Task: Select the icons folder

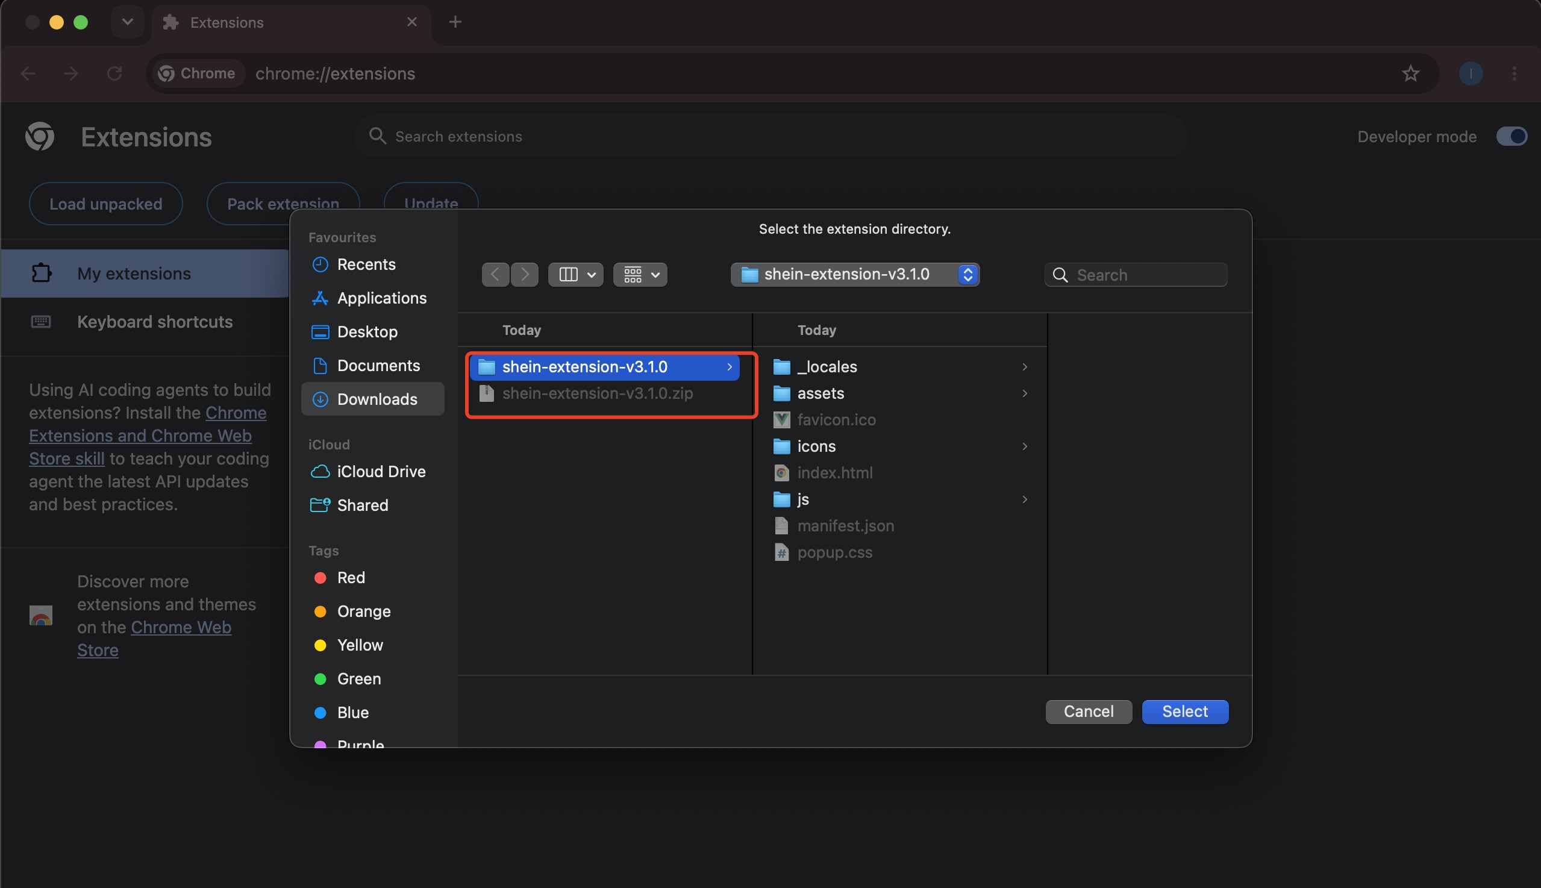Action: click(x=901, y=446)
